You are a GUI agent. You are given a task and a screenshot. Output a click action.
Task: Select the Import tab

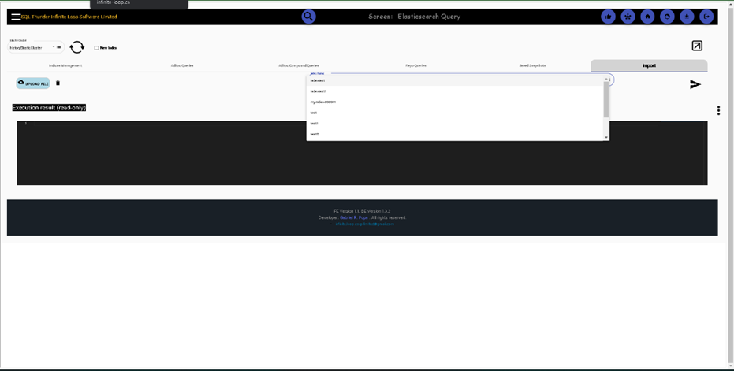click(x=649, y=65)
